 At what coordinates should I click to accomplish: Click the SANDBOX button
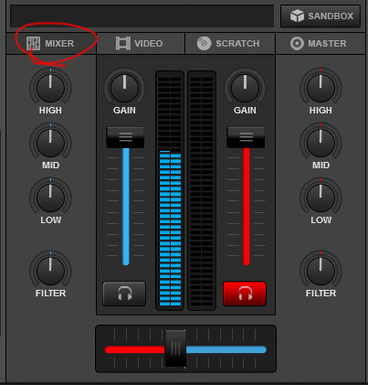(321, 16)
